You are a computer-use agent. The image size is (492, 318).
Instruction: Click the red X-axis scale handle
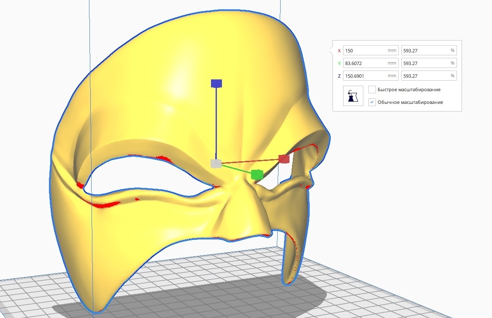(x=284, y=159)
